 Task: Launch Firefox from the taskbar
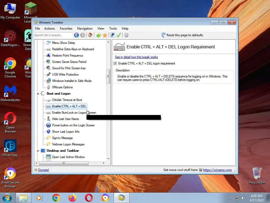pos(72,198)
